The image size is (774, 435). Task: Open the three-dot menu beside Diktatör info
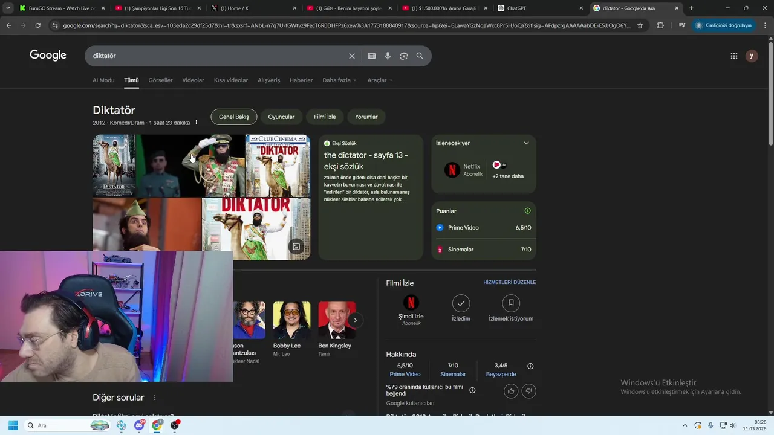click(197, 123)
